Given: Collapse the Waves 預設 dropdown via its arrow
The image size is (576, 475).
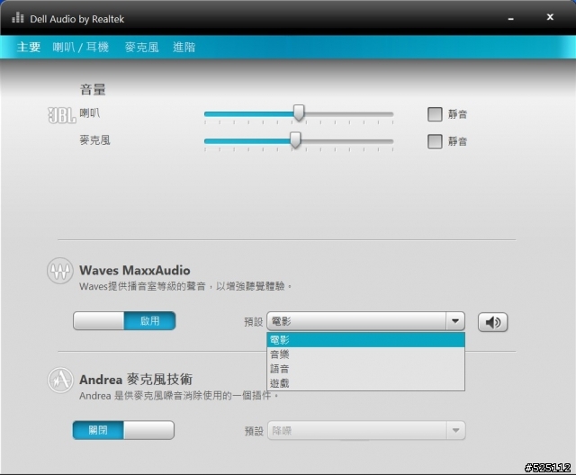Looking at the screenshot, I should 455,321.
